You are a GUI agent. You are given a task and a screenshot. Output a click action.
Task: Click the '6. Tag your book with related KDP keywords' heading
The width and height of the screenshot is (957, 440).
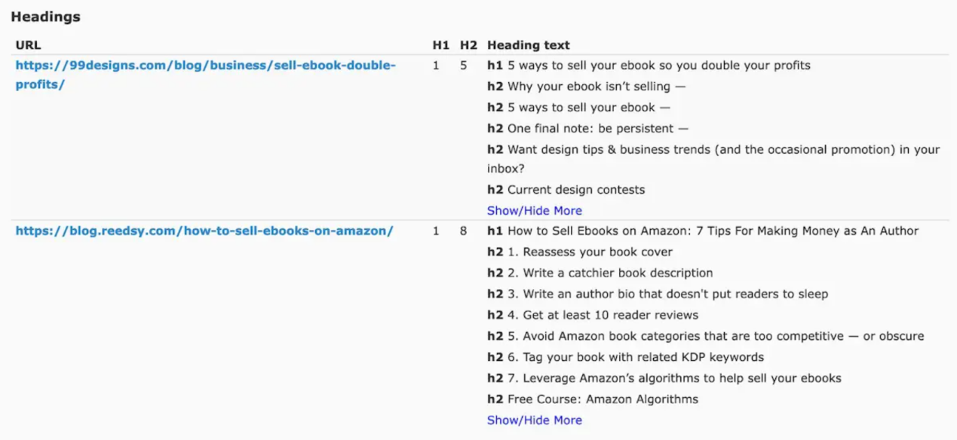[x=635, y=357]
